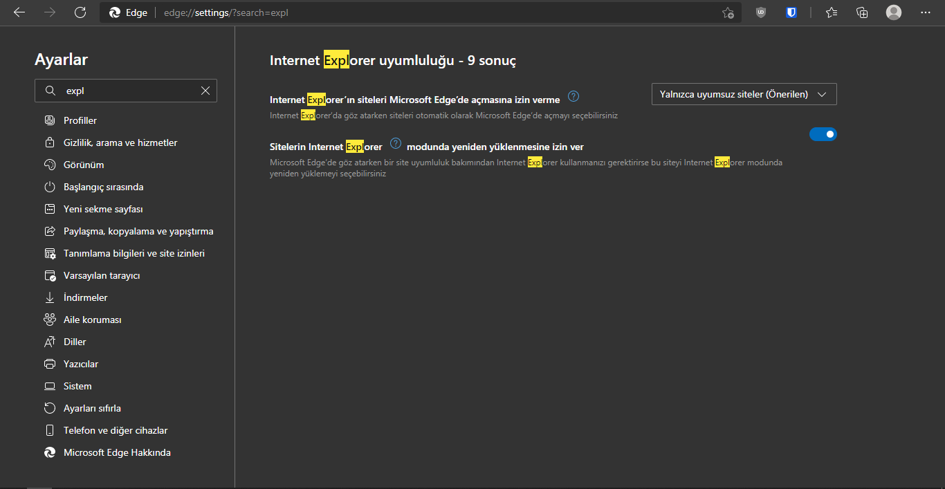
Task: Open the Yalnızca uyumsuz siteler dropdown
Action: 744,94
